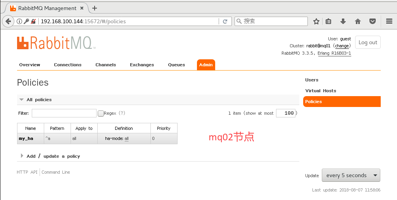The height and width of the screenshot is (200, 397).
Task: Click the blocked content icon in address bar
Action: pyautogui.click(x=33, y=22)
